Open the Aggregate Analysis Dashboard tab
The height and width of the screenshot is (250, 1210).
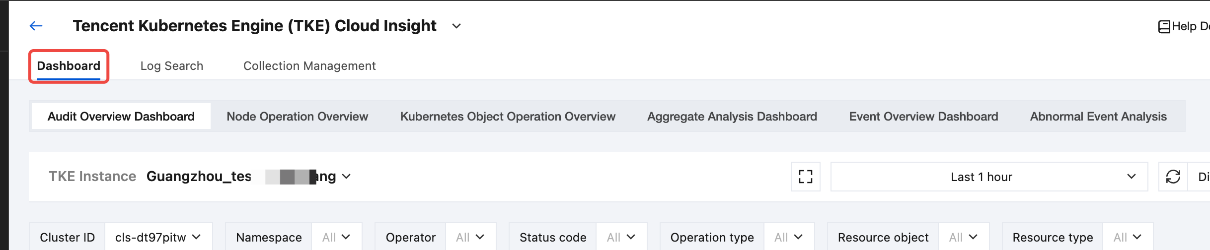click(x=732, y=117)
